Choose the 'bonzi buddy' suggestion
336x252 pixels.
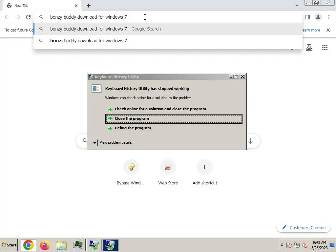click(x=168, y=41)
